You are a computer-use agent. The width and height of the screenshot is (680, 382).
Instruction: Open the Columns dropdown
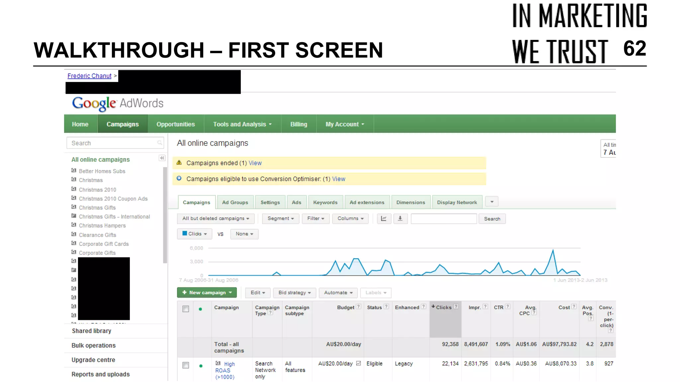click(350, 219)
